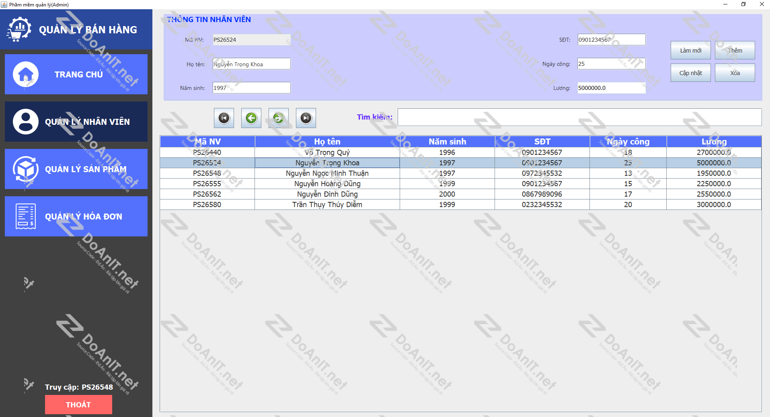Click the Ngày công field showing 25
Viewport: 770px width, 417px height.
[x=612, y=64]
